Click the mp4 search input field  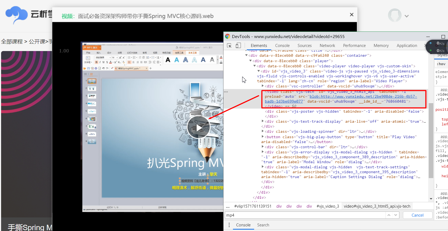point(305,215)
